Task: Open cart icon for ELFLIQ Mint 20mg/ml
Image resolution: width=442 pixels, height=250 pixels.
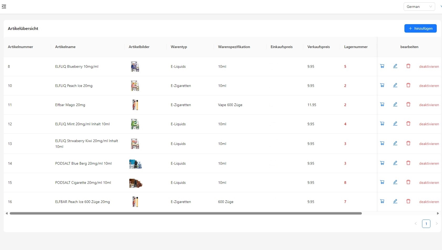Action: pyautogui.click(x=382, y=124)
